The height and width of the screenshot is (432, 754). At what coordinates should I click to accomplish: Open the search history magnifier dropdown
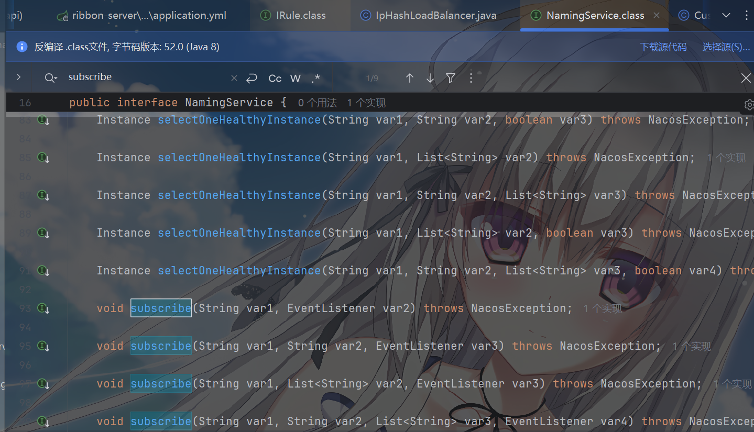51,78
